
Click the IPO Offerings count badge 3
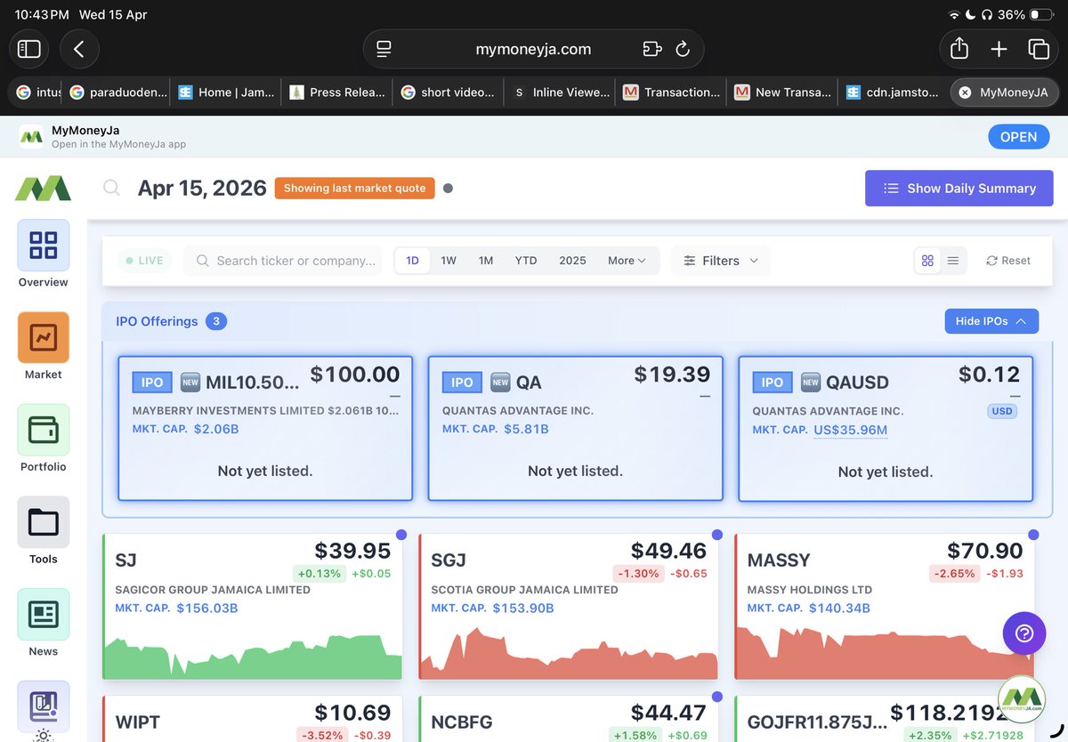[x=216, y=321]
